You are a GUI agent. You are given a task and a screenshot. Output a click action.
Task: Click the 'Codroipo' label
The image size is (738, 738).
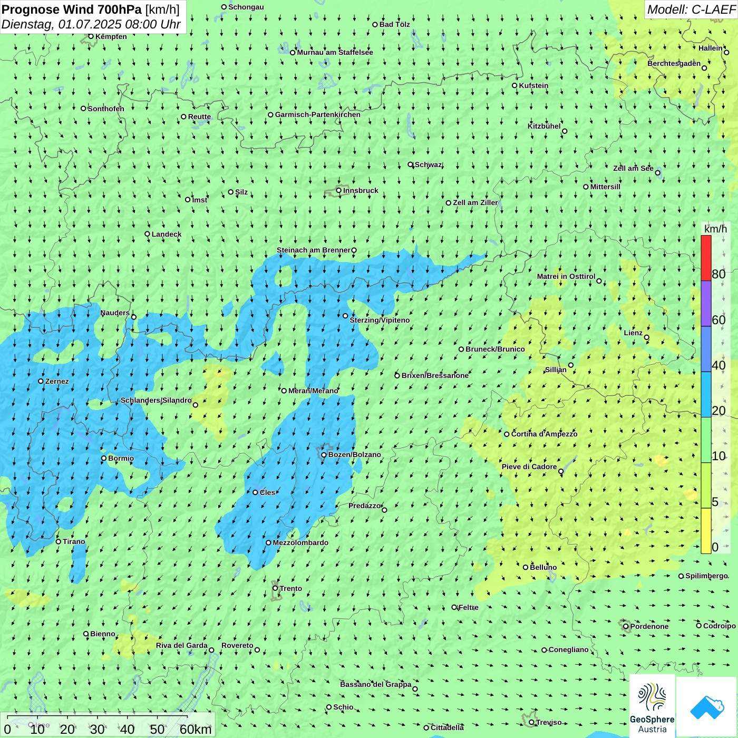point(720,626)
